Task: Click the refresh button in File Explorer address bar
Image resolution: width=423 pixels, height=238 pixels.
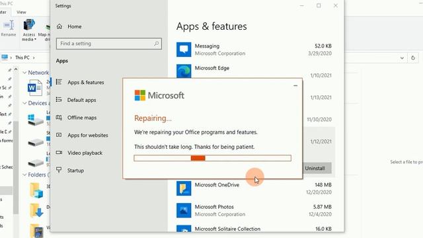Action: click(412, 58)
